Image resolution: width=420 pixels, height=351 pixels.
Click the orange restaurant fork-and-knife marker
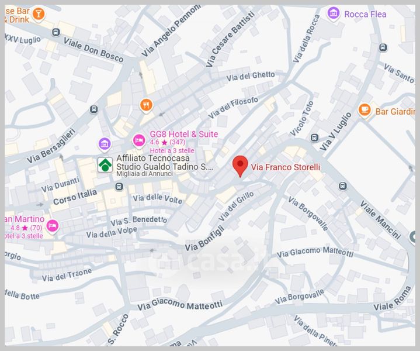[x=146, y=105]
